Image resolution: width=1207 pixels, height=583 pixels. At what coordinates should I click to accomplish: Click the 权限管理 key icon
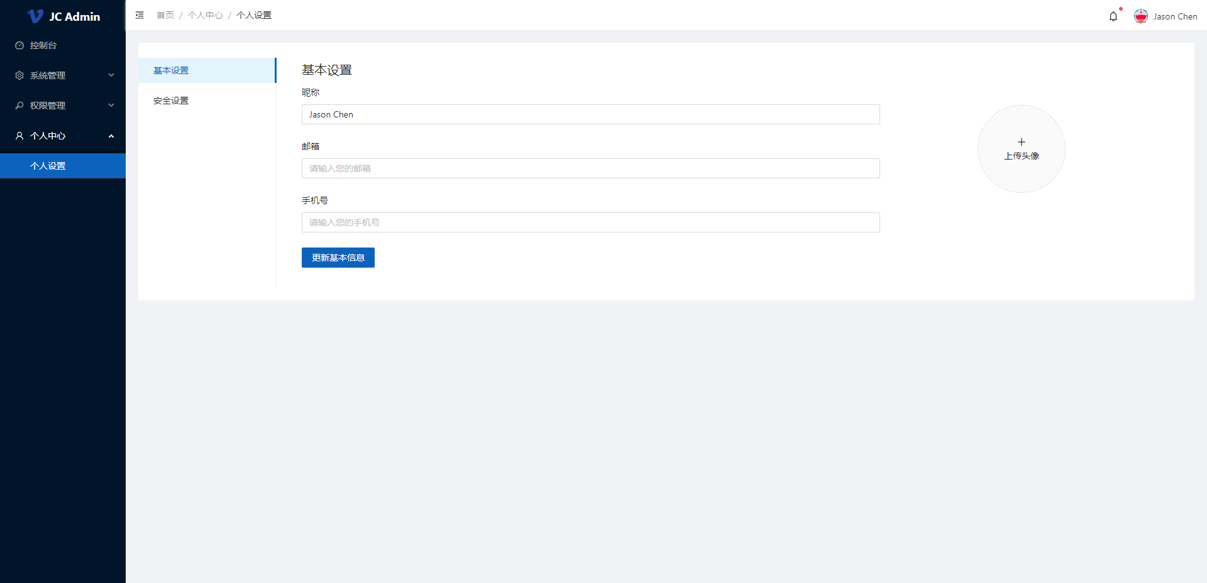coord(19,106)
